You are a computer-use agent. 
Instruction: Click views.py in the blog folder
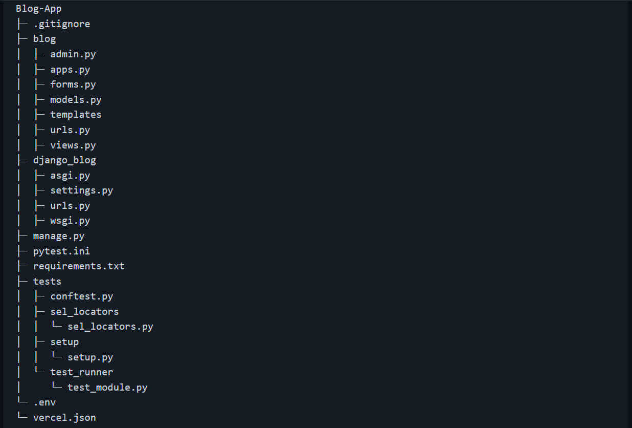pos(73,145)
